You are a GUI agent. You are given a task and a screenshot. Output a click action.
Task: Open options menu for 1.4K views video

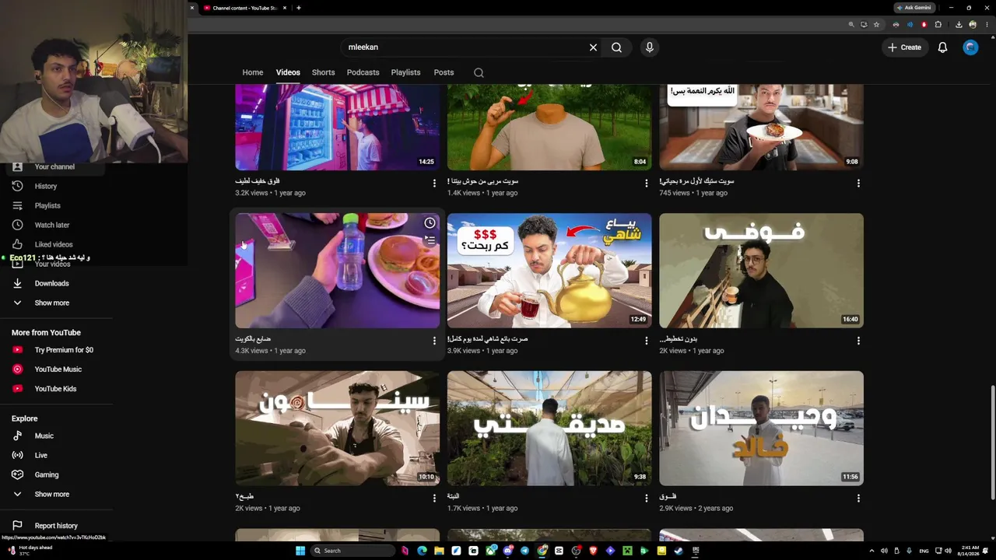coord(646,184)
